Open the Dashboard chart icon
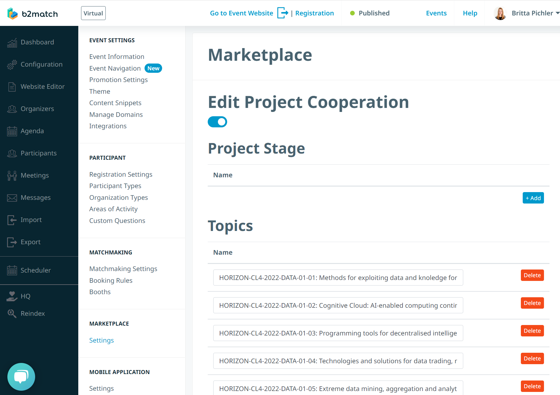Screen dimensions: 560x395 click(12, 43)
